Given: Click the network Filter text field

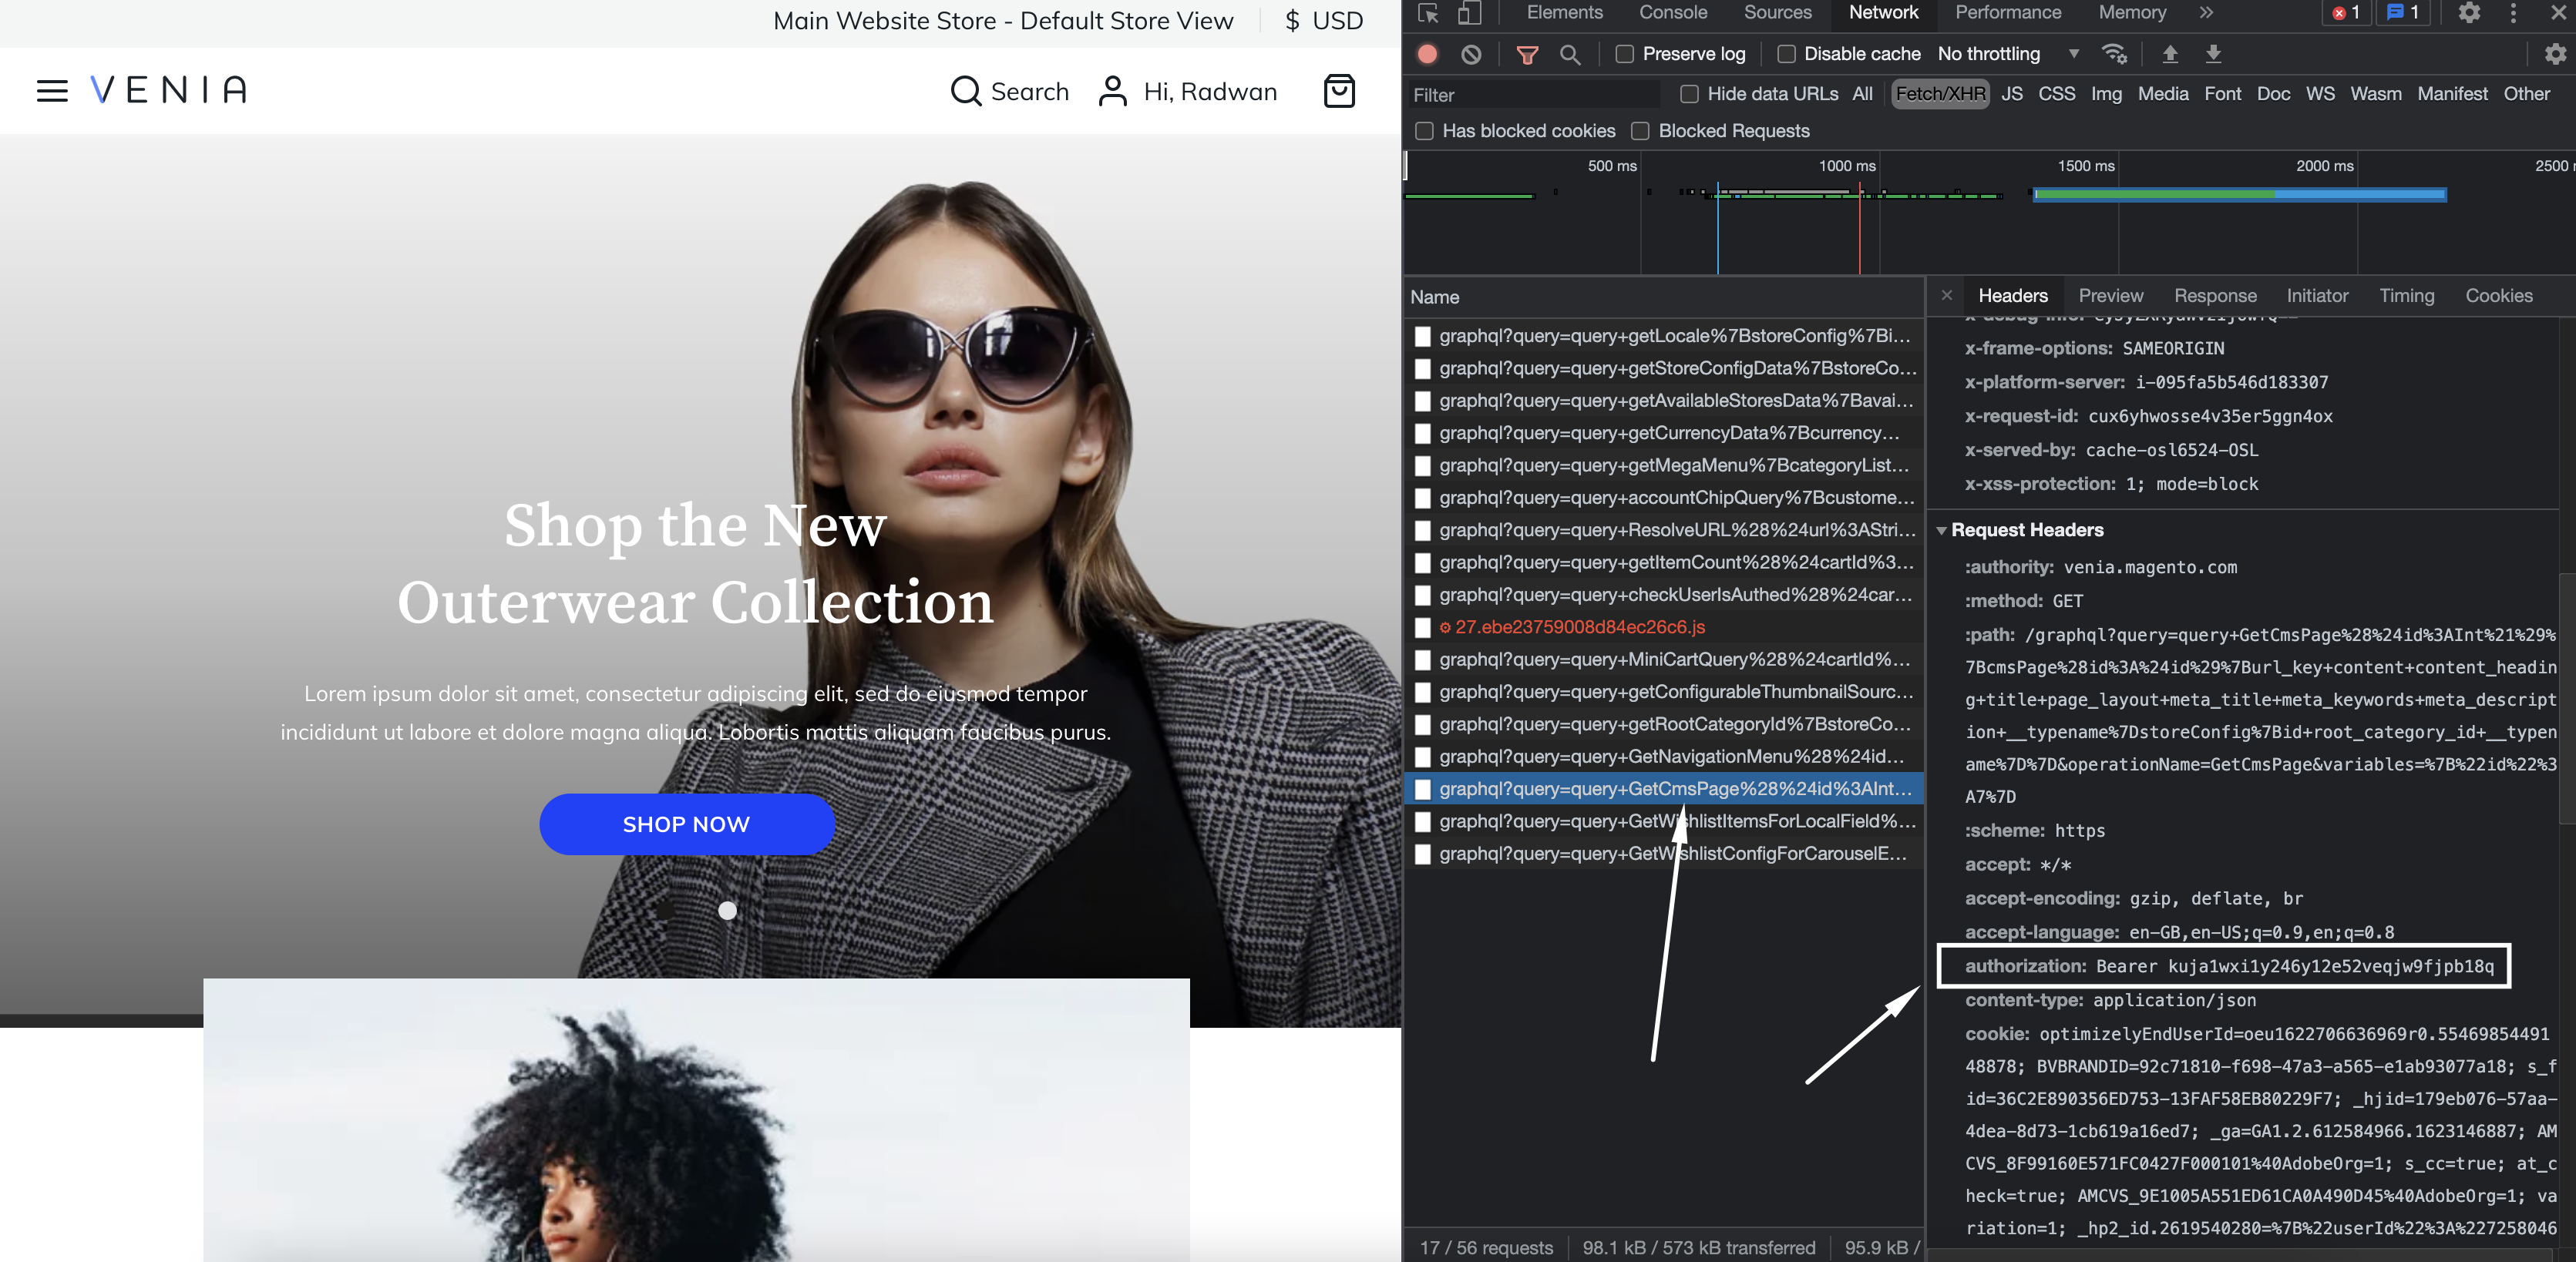Looking at the screenshot, I should coord(1530,95).
